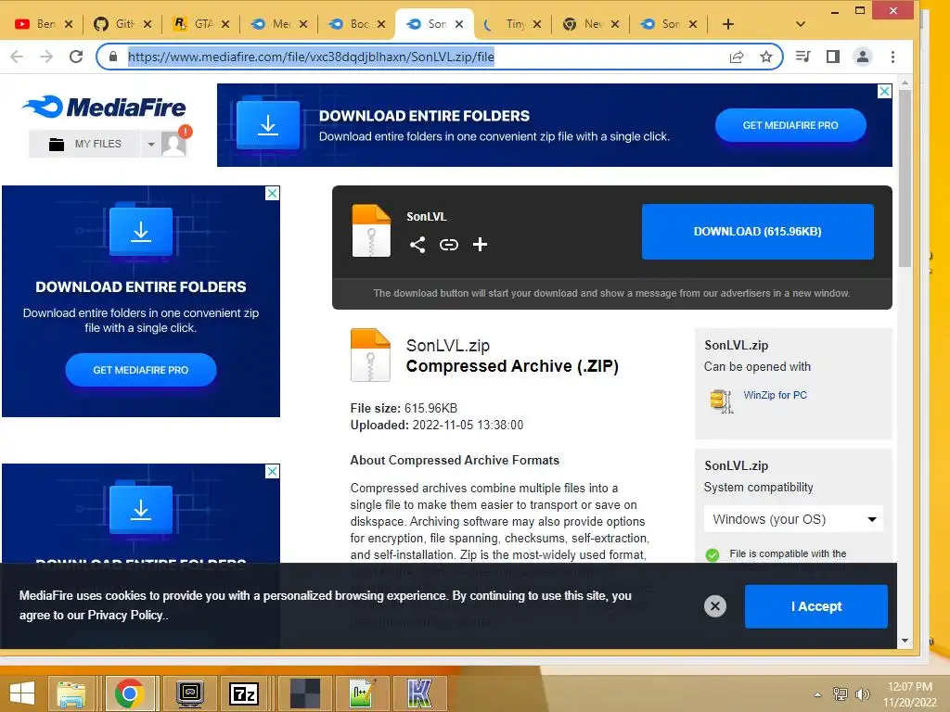Image resolution: width=950 pixels, height=712 pixels.
Task: Reload the page
Action: point(76,57)
